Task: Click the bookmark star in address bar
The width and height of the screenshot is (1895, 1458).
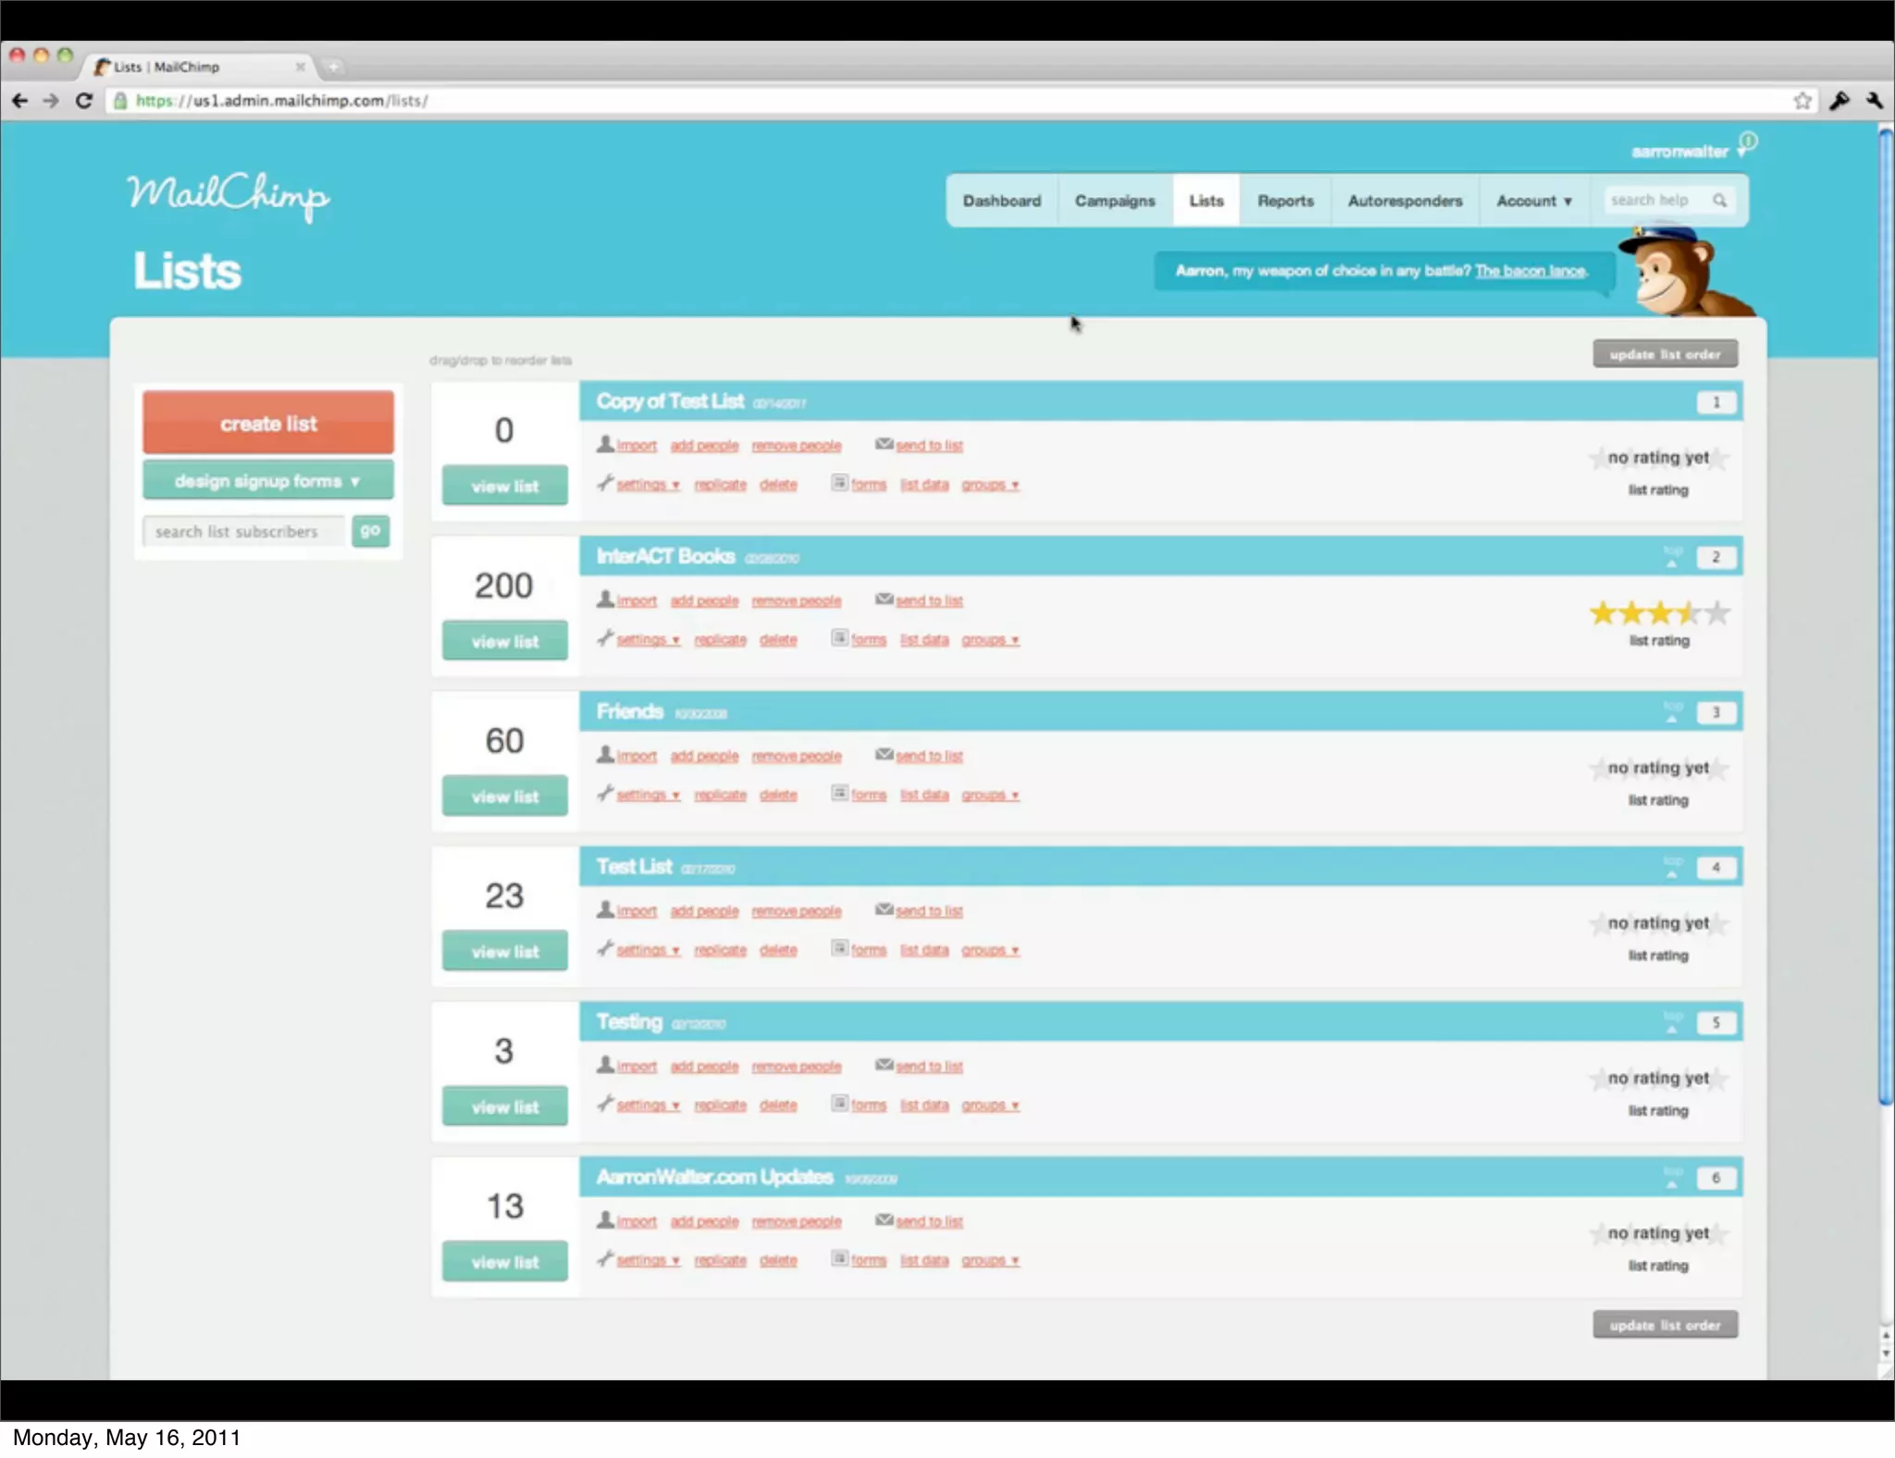Action: [x=1802, y=101]
